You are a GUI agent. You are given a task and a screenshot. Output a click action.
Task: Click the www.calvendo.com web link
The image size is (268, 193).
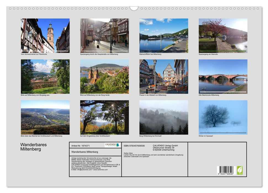coord(100,170)
